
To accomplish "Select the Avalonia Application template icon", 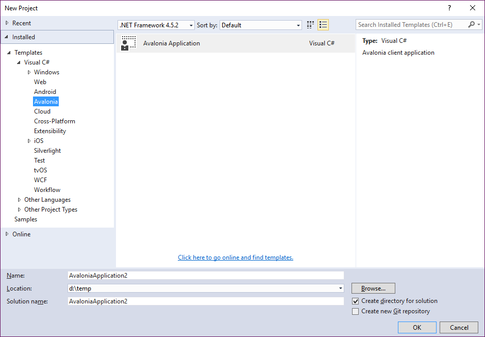I will coord(128,43).
